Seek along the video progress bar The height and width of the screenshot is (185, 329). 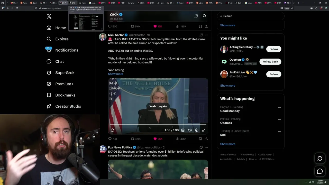158,124
